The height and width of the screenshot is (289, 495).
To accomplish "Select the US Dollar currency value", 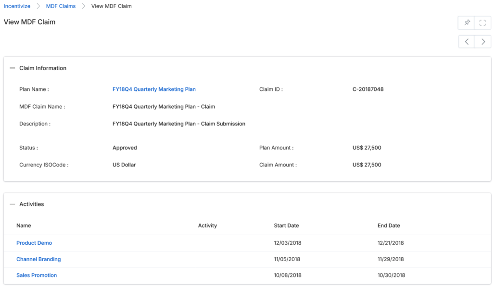I will click(124, 164).
